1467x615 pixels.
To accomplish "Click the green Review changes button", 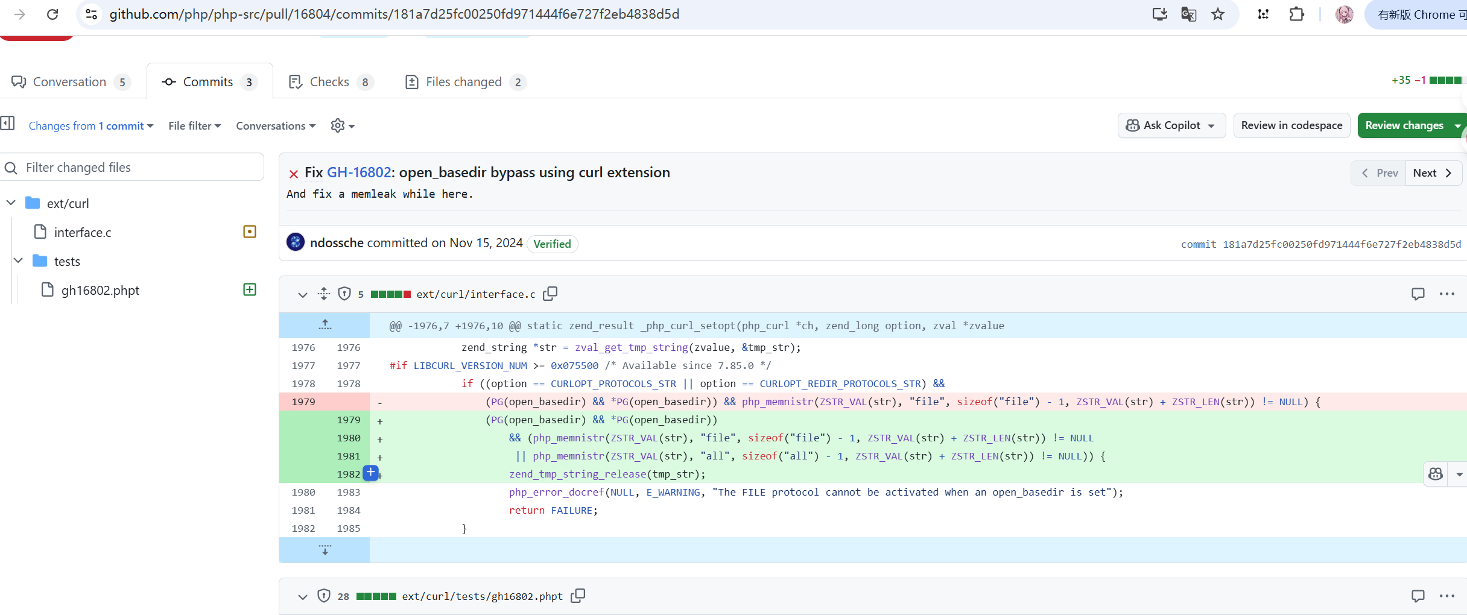I will pyautogui.click(x=1404, y=125).
